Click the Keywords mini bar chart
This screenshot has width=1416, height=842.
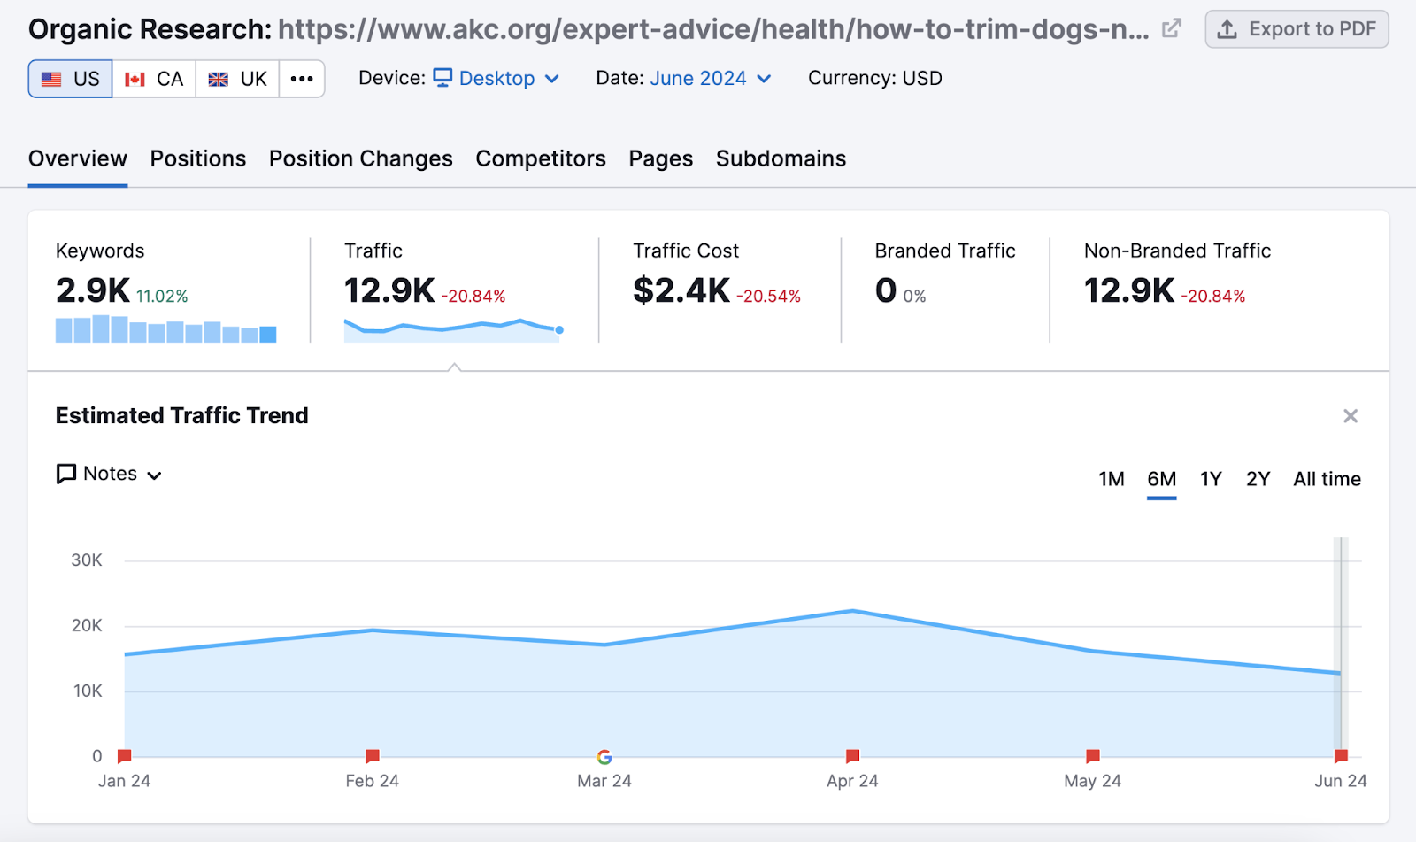click(165, 330)
